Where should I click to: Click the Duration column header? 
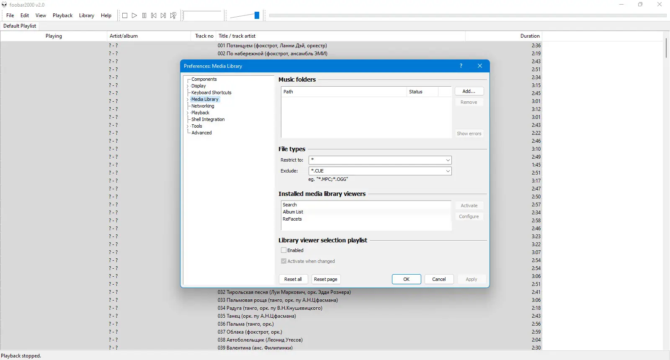[x=504, y=36]
